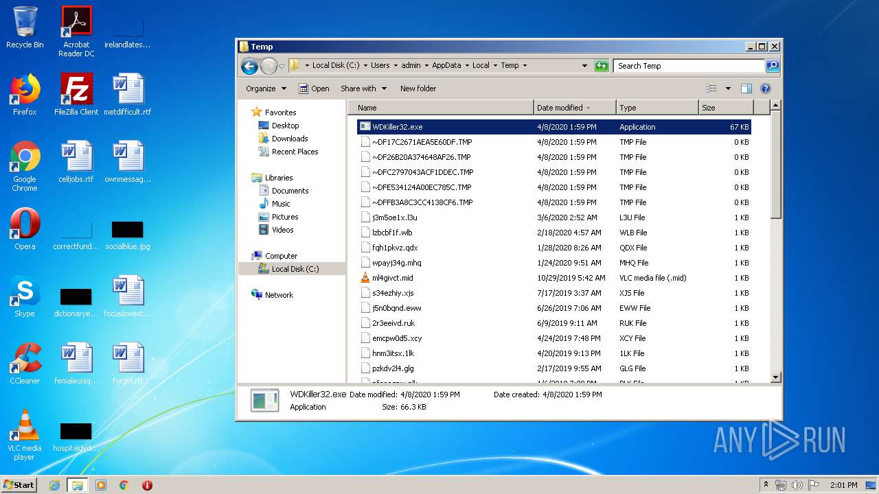Open Chrome pinned on taskbar
This screenshot has height=494, width=879.
pyautogui.click(x=124, y=485)
